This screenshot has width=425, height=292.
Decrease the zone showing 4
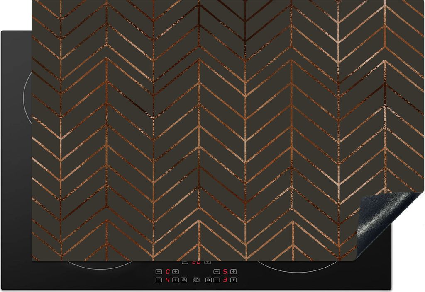coord(159,280)
